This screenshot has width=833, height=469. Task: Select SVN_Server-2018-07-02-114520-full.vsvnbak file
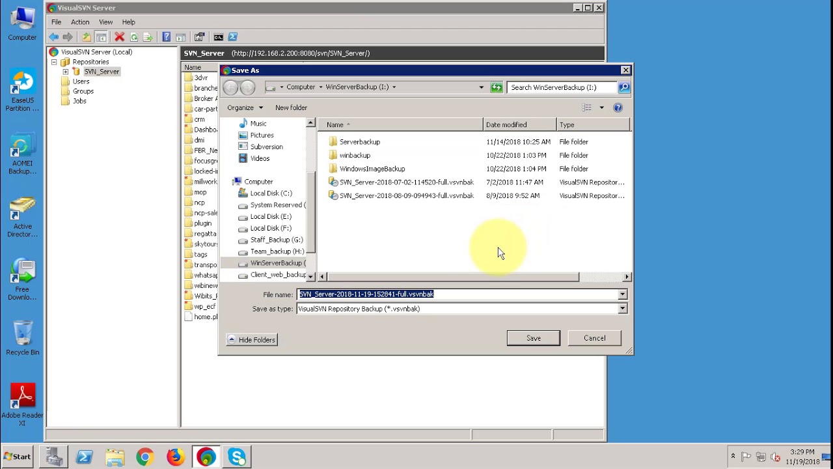[x=402, y=182]
